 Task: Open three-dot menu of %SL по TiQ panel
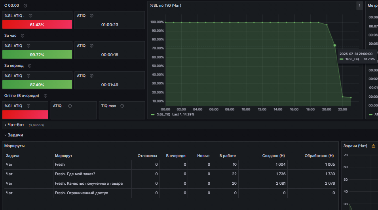[x=359, y=6]
